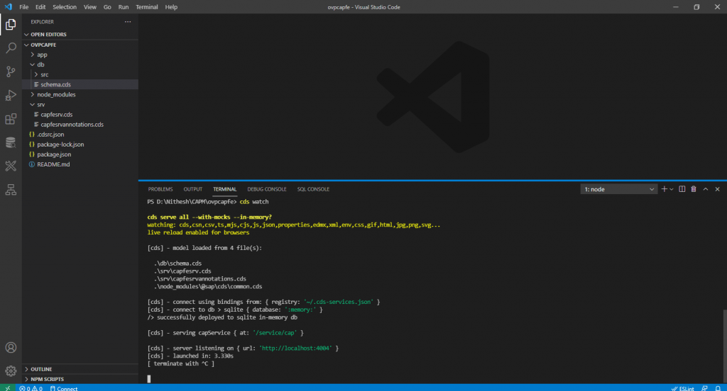Click ESLint status bar item
Screen dimensions: 727x391
click(682, 388)
